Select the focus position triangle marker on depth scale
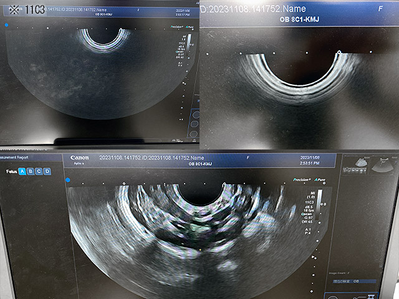Image resolution: width=399 pixels, height=299 pixels. [x=313, y=257]
